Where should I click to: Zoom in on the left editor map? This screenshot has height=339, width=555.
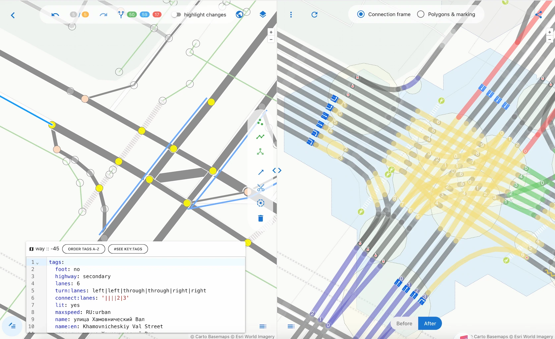click(x=271, y=32)
